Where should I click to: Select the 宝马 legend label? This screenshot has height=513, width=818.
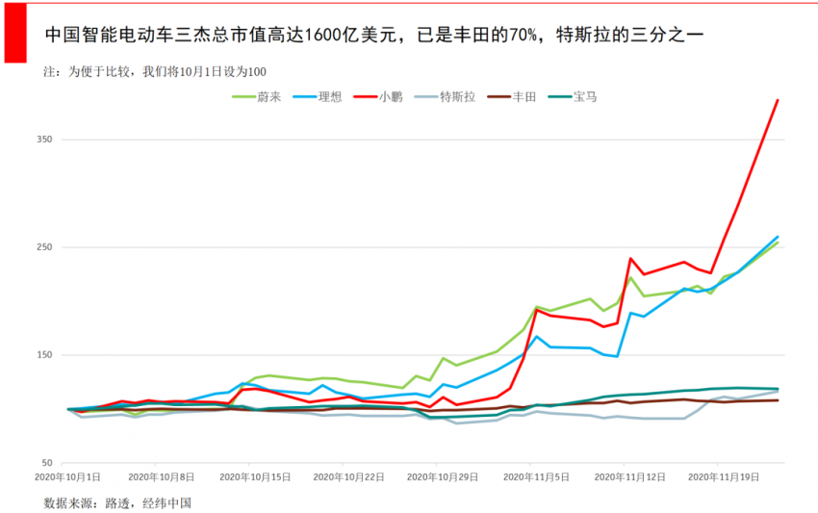pos(584,96)
